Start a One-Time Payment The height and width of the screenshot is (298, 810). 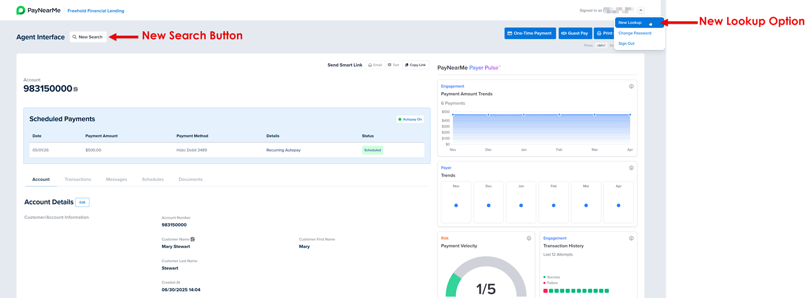coord(530,33)
